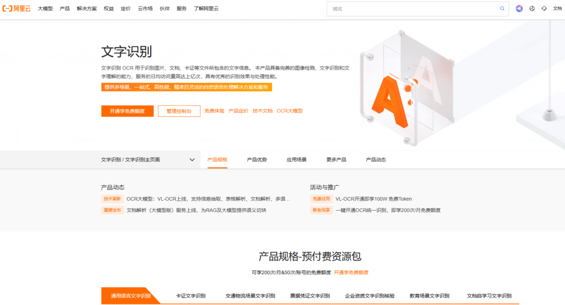This screenshot has width=565, height=305.
Task: Open the 技术文档 link
Action: [262, 111]
